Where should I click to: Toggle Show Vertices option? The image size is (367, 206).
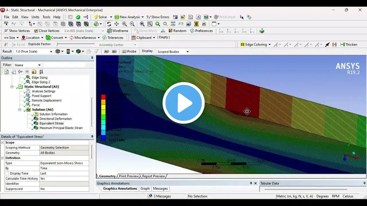17,31
